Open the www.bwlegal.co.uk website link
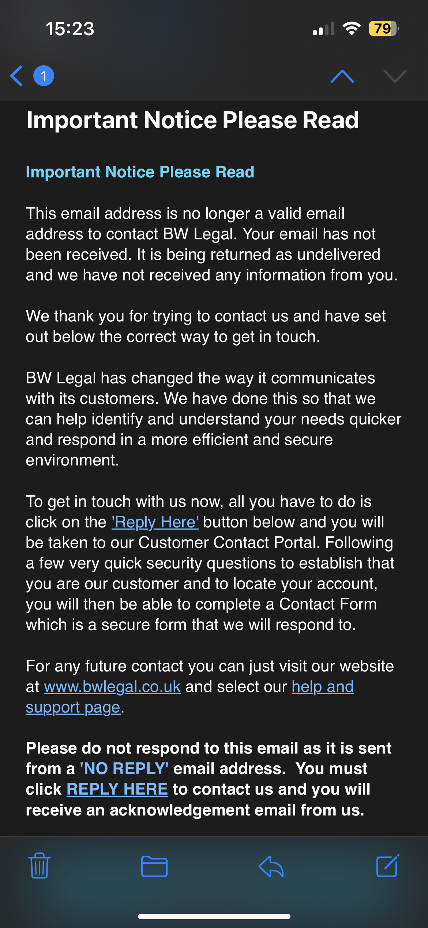Image resolution: width=428 pixels, height=928 pixels. [112, 686]
